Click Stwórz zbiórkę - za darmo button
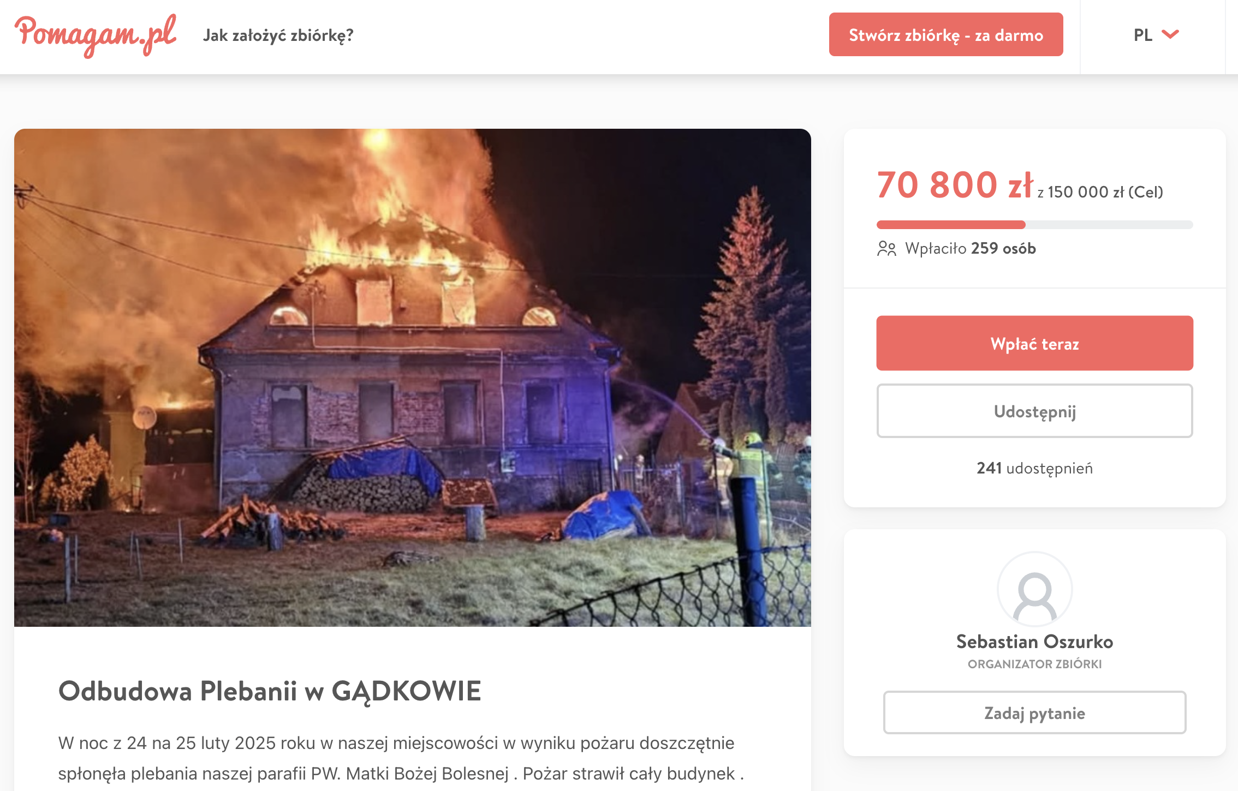 [x=946, y=35]
